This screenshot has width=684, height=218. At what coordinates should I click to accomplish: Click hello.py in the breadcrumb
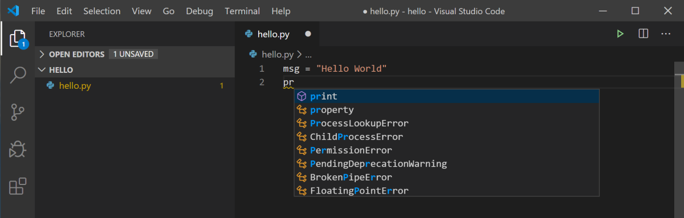point(278,55)
